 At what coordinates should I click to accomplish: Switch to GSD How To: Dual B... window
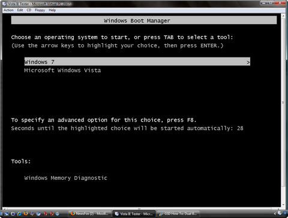point(178,214)
